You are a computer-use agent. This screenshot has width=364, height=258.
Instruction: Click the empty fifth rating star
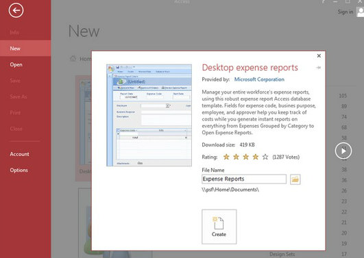(x=265, y=157)
